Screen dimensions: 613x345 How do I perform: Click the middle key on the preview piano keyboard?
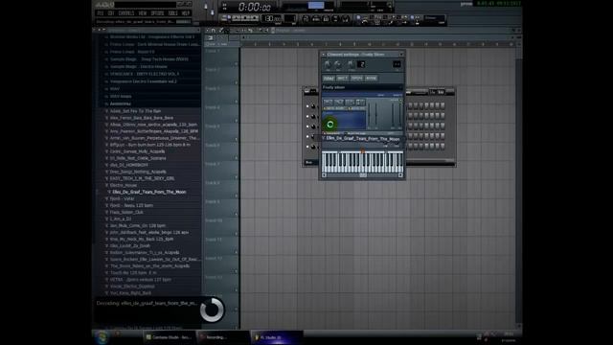pos(362,161)
